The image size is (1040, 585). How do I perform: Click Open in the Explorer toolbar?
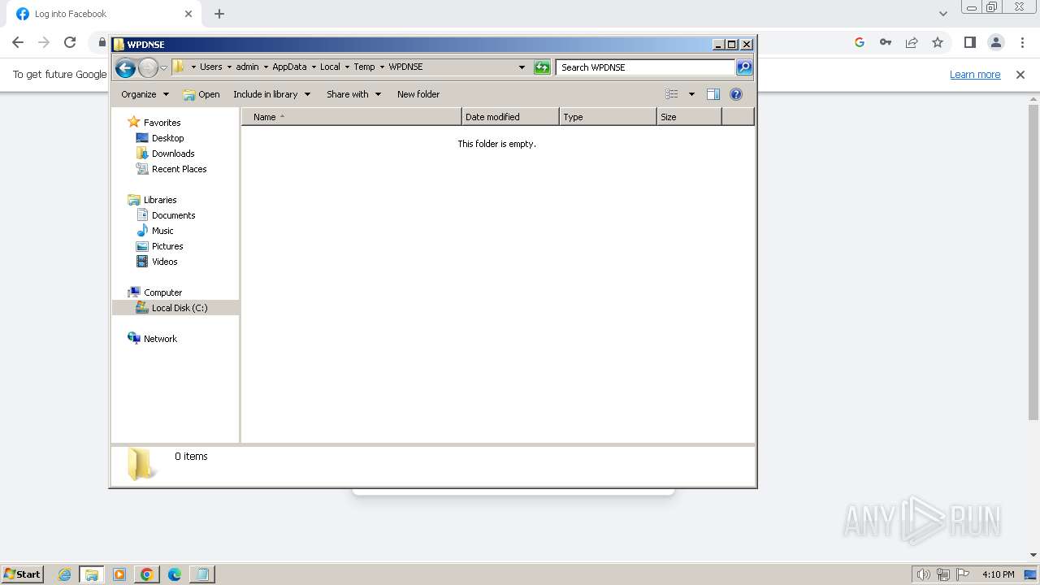(201, 94)
